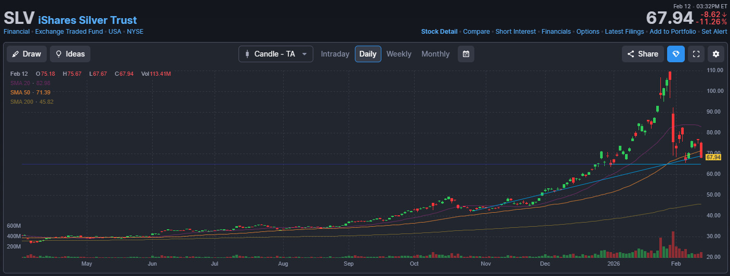Click the share icon in Share button
The width and height of the screenshot is (730, 276).
[x=631, y=54]
